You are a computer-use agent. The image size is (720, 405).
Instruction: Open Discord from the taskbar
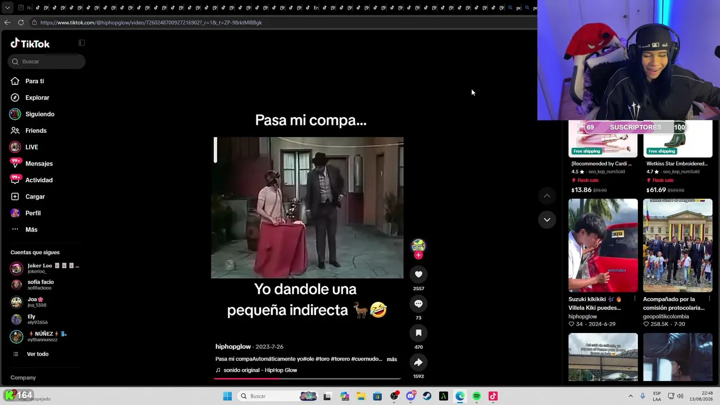coord(411,396)
